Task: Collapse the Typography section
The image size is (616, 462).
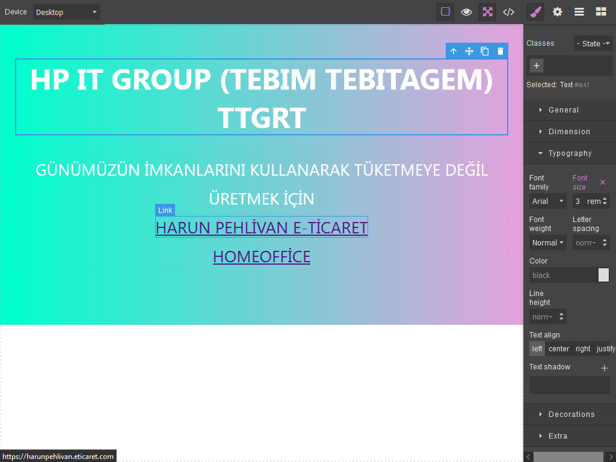Action: tap(569, 153)
